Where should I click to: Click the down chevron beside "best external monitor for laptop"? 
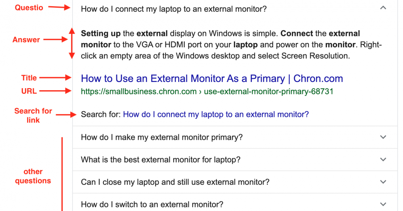point(383,160)
